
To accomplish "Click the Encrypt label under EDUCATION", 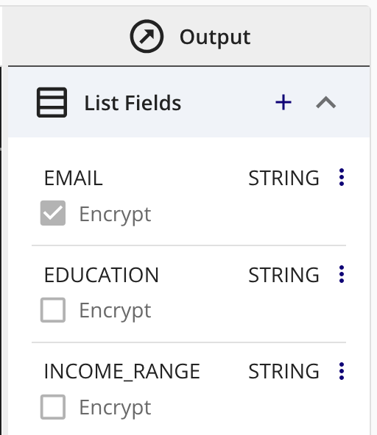I will pyautogui.click(x=115, y=311).
